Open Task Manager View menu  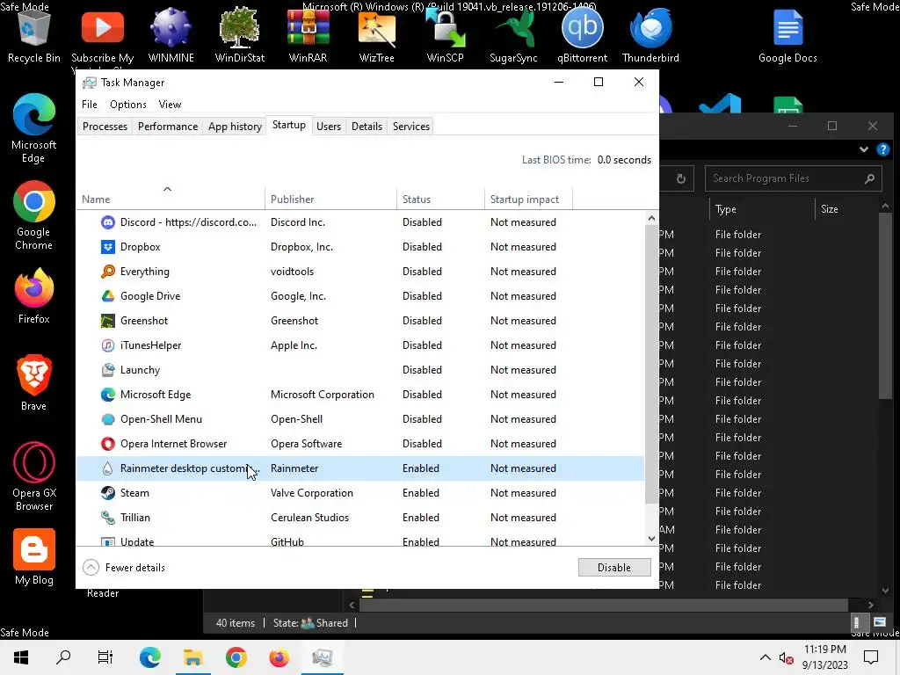click(x=170, y=105)
